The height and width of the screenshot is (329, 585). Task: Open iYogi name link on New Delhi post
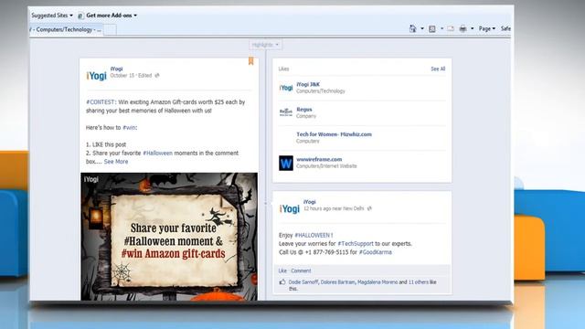pos(309,202)
